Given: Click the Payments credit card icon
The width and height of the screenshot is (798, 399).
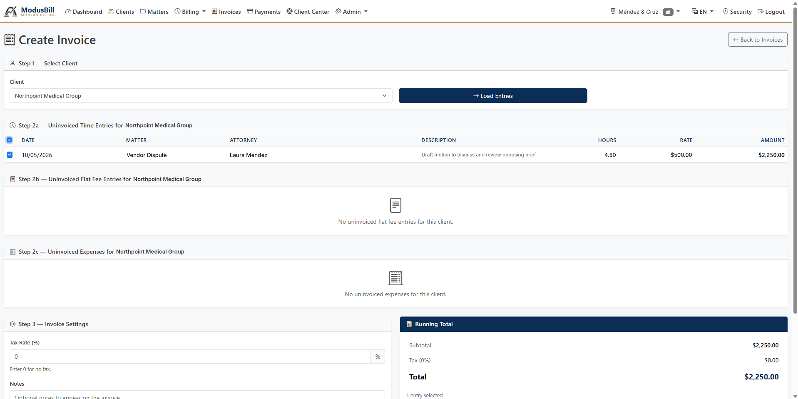Looking at the screenshot, I should 250,12.
